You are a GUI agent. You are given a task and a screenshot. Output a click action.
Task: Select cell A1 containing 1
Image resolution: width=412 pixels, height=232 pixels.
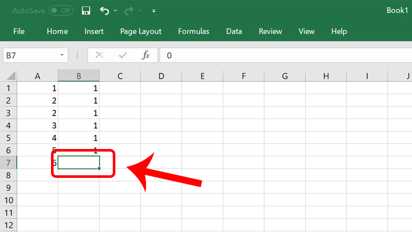coord(38,88)
